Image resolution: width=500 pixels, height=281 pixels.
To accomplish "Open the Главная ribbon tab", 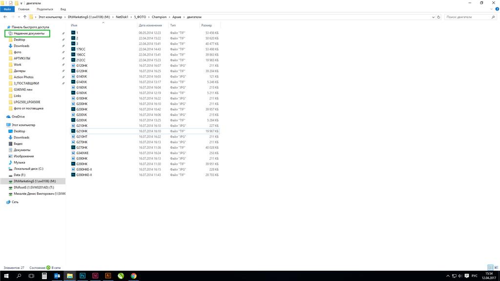I will pyautogui.click(x=23, y=9).
